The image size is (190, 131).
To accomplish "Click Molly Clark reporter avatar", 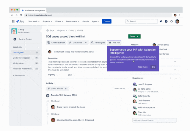I will pyautogui.click(x=50, y=52).
